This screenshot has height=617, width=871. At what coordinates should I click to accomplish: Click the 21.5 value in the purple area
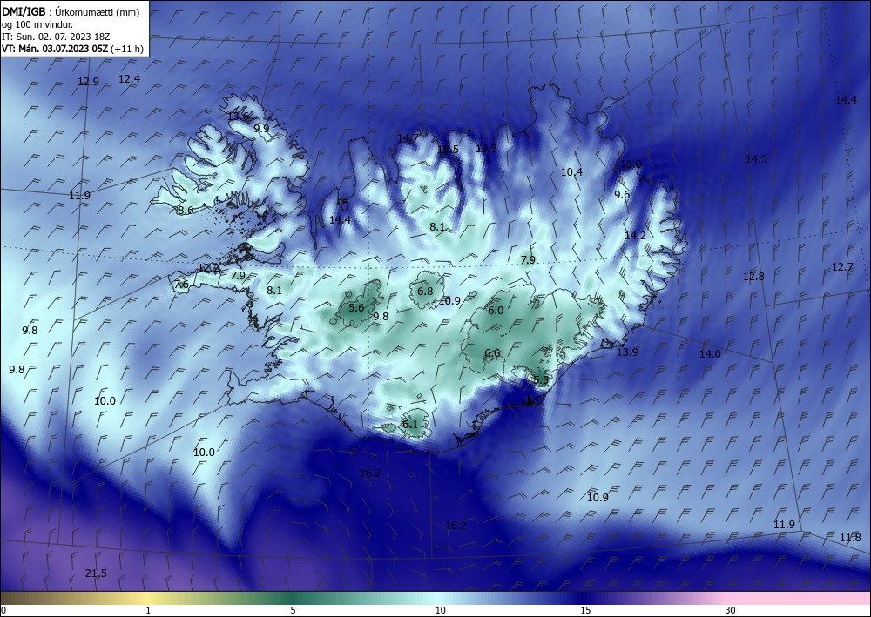click(x=96, y=573)
